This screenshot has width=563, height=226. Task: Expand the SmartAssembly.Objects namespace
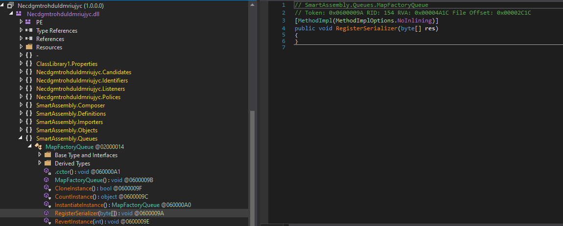(21, 130)
